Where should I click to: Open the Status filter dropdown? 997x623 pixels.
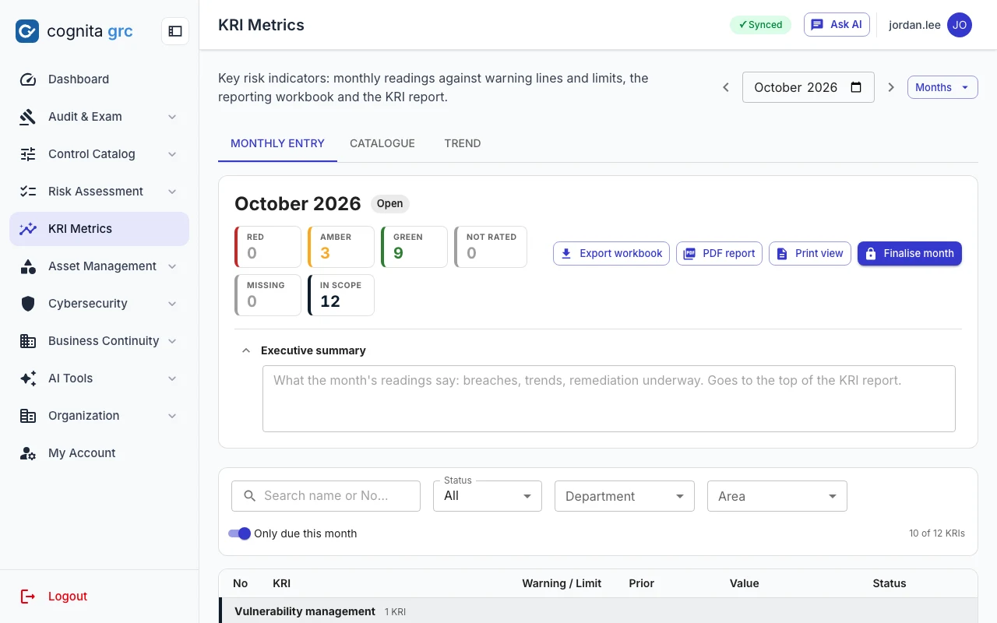click(x=488, y=496)
